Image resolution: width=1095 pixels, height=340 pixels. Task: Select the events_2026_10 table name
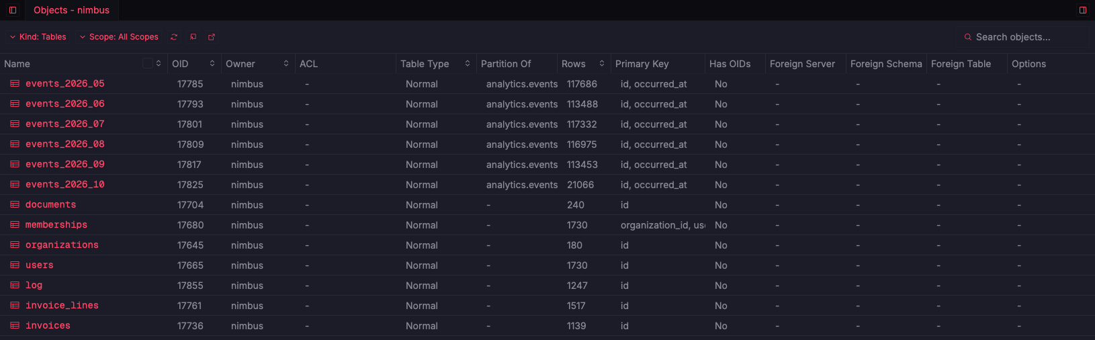point(65,184)
